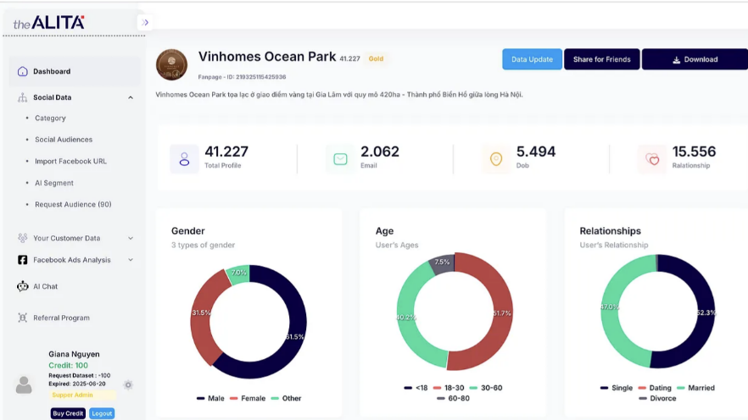This screenshot has width=748, height=420.
Task: Toggle Divorce legend in Relationships chart
Action: (657, 398)
